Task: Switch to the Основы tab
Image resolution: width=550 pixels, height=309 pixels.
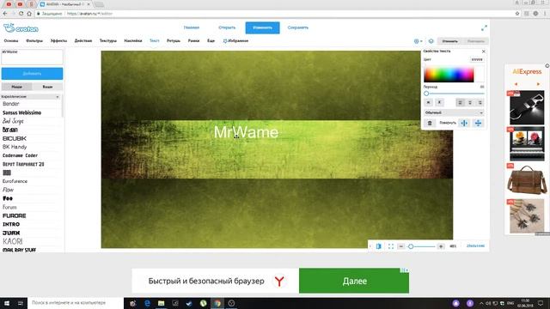Action: pos(11,41)
